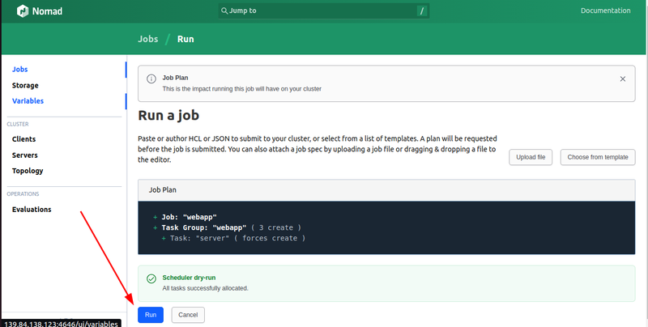This screenshot has width=648, height=327.
Task: Click the Task: "server" line
Action: pos(233,238)
